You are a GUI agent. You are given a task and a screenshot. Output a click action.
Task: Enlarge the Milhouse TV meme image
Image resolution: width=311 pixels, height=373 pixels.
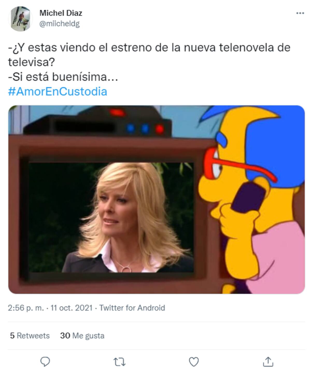[157, 199]
